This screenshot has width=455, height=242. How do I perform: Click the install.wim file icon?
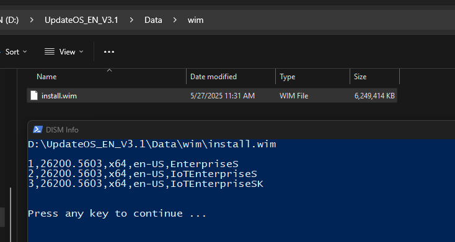tap(34, 96)
